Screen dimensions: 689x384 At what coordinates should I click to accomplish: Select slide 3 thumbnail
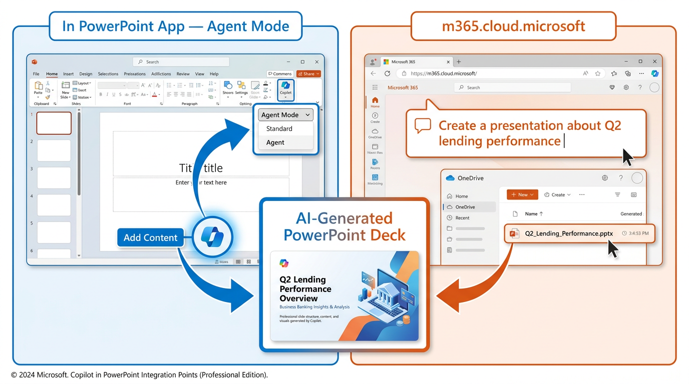pyautogui.click(x=54, y=177)
